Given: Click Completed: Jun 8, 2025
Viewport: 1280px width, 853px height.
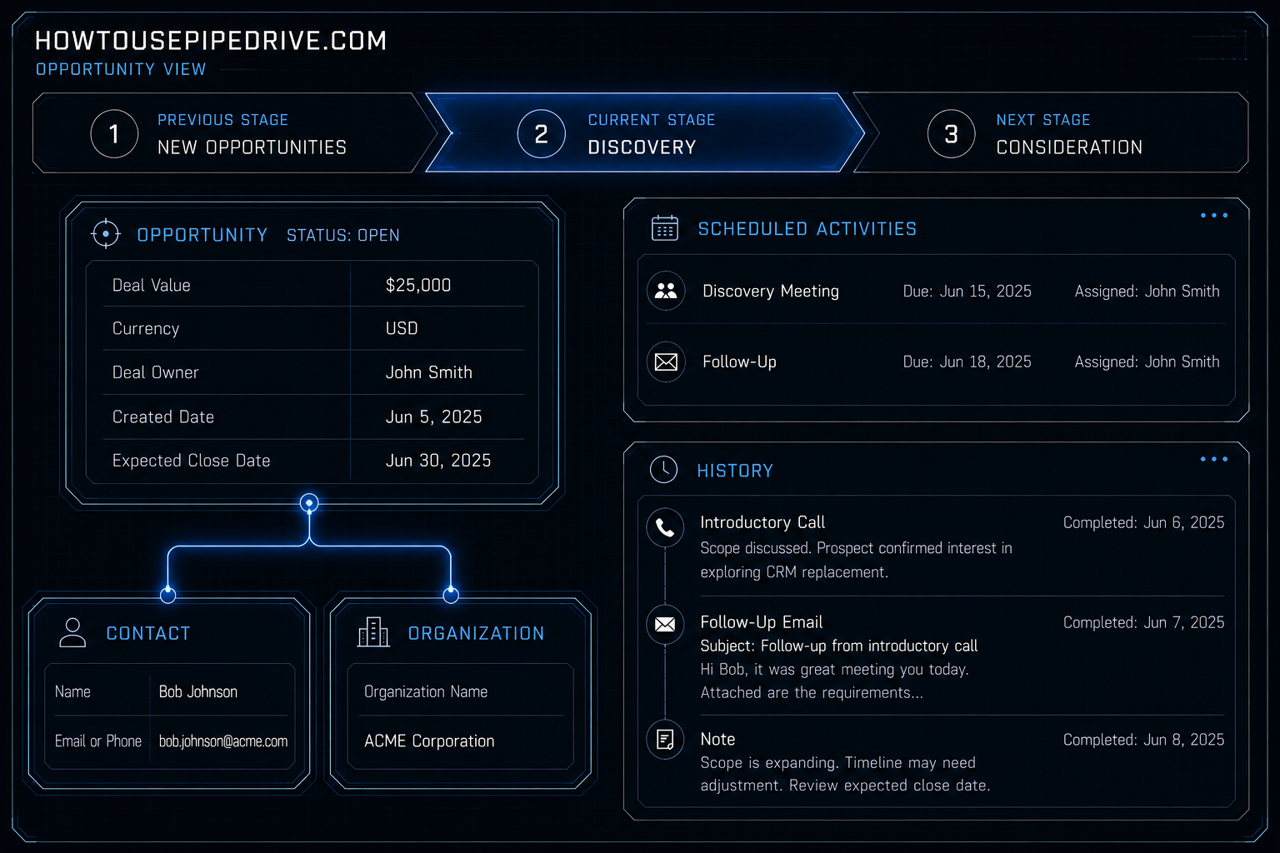Looking at the screenshot, I should click(x=1143, y=740).
